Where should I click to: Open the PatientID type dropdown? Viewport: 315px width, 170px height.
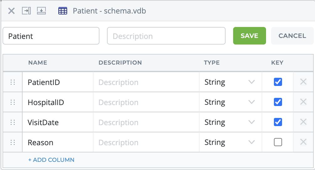pos(230,82)
